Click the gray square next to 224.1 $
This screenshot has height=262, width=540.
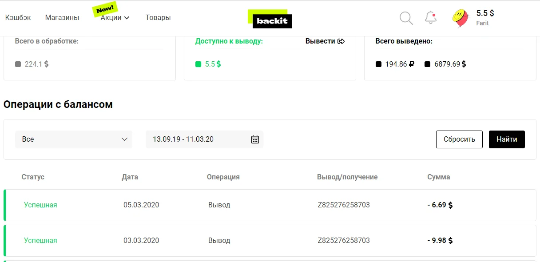[18, 64]
